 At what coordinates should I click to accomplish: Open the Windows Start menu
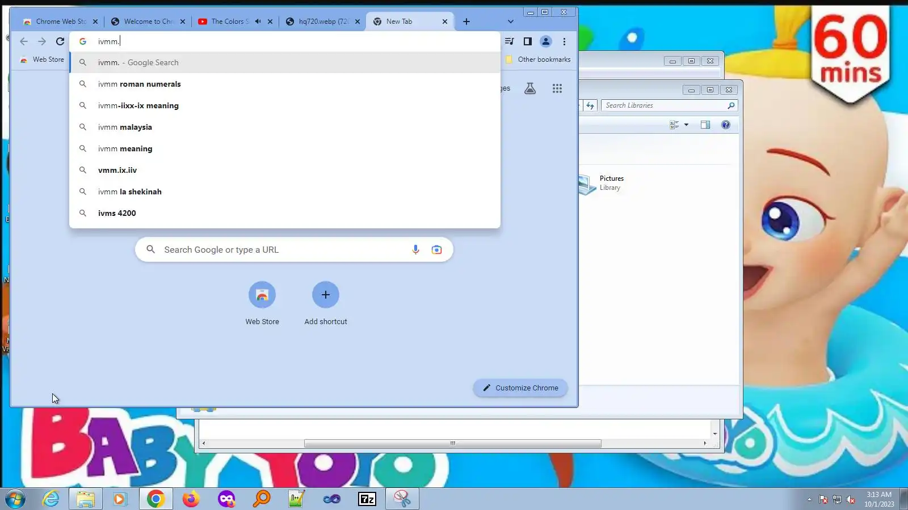[15, 499]
